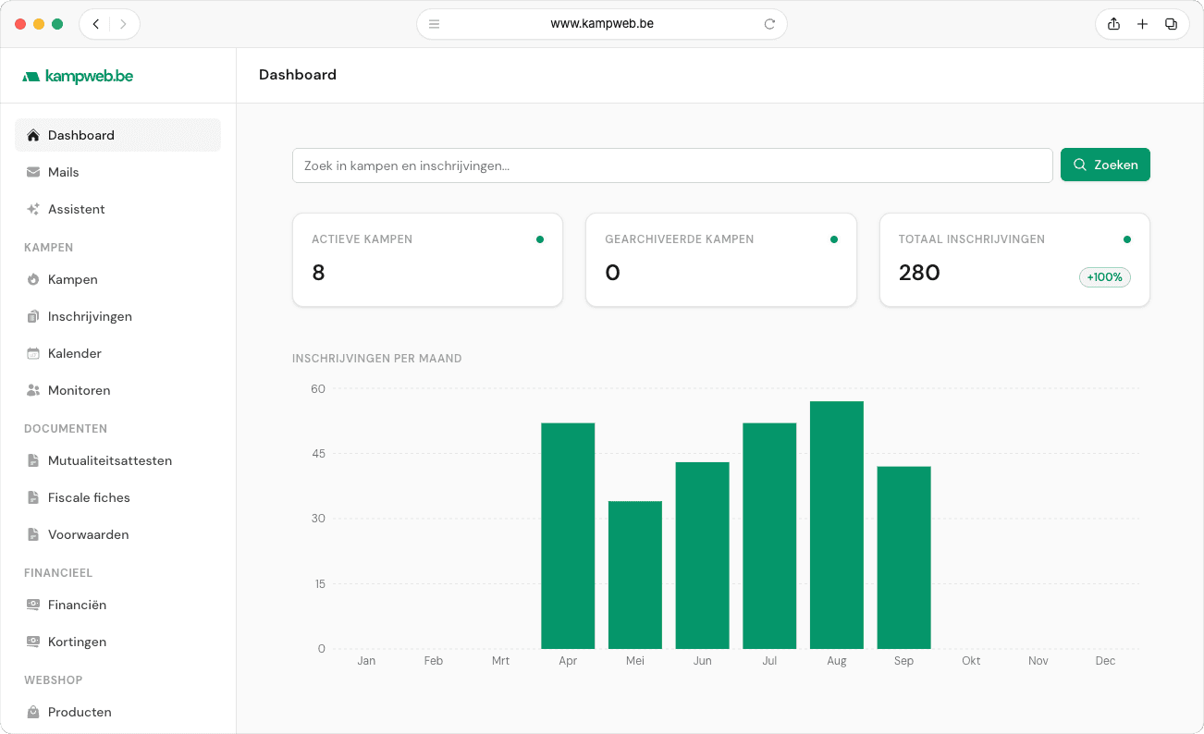Viewport: 1204px width, 734px height.
Task: Open the Dashboard menu item
Action: (117, 135)
